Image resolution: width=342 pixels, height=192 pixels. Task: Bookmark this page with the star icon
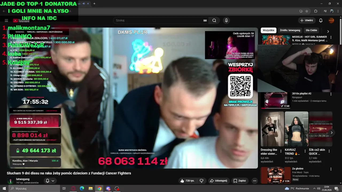(x=307, y=11)
